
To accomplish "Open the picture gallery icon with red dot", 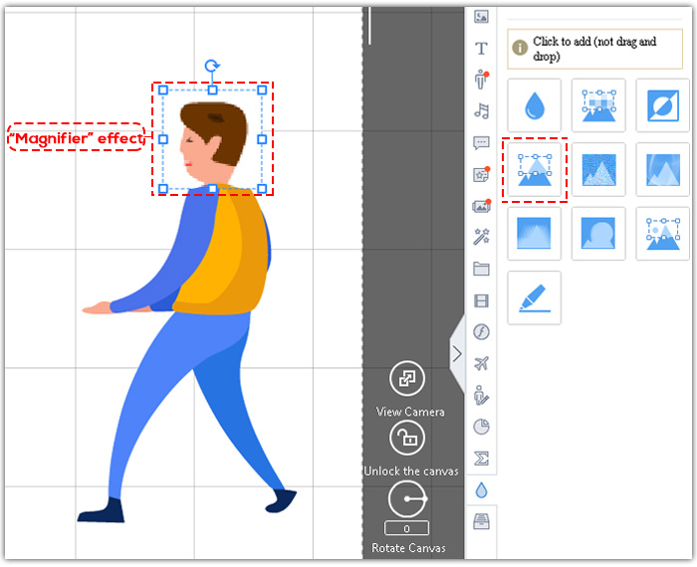I will [481, 206].
